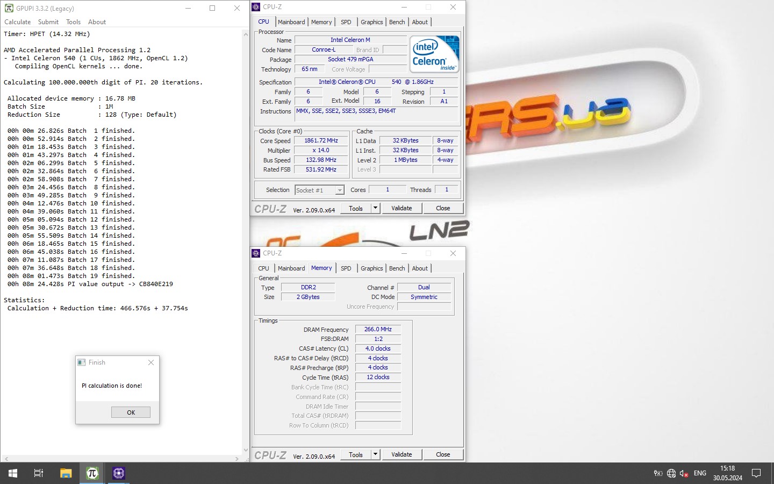Click the Intel Celeron inside logo
The image size is (774, 484).
click(x=434, y=54)
